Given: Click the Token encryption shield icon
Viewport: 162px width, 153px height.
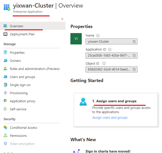Looking at the screenshot, I should (5, 143).
